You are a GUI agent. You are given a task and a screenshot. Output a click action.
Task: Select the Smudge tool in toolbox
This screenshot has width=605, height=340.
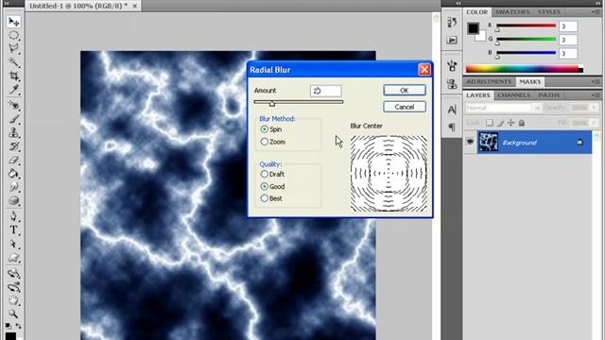pyautogui.click(x=13, y=187)
